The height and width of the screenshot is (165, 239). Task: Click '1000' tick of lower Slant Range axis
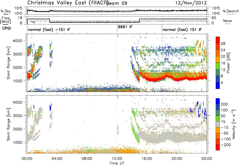click(x=18, y=142)
